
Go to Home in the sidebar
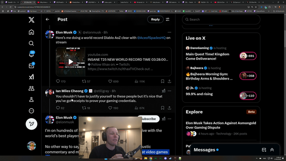[31, 32]
